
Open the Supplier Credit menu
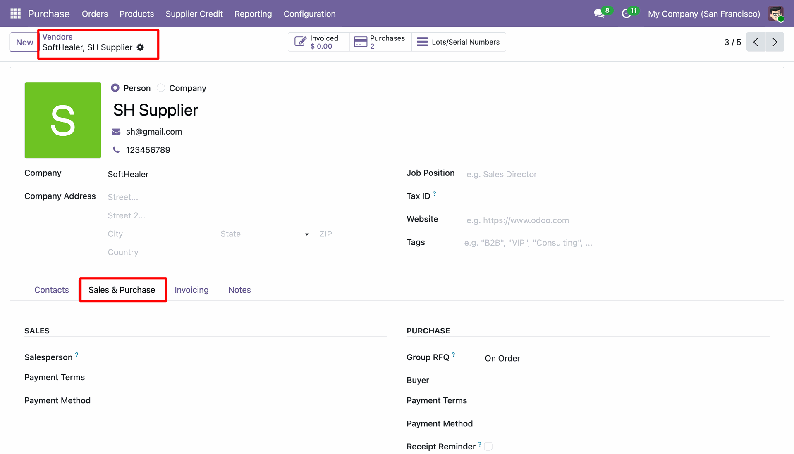(x=194, y=14)
